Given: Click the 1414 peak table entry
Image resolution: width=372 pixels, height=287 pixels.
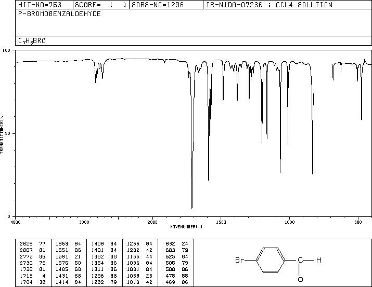Looking at the screenshot, I should click(68, 282).
